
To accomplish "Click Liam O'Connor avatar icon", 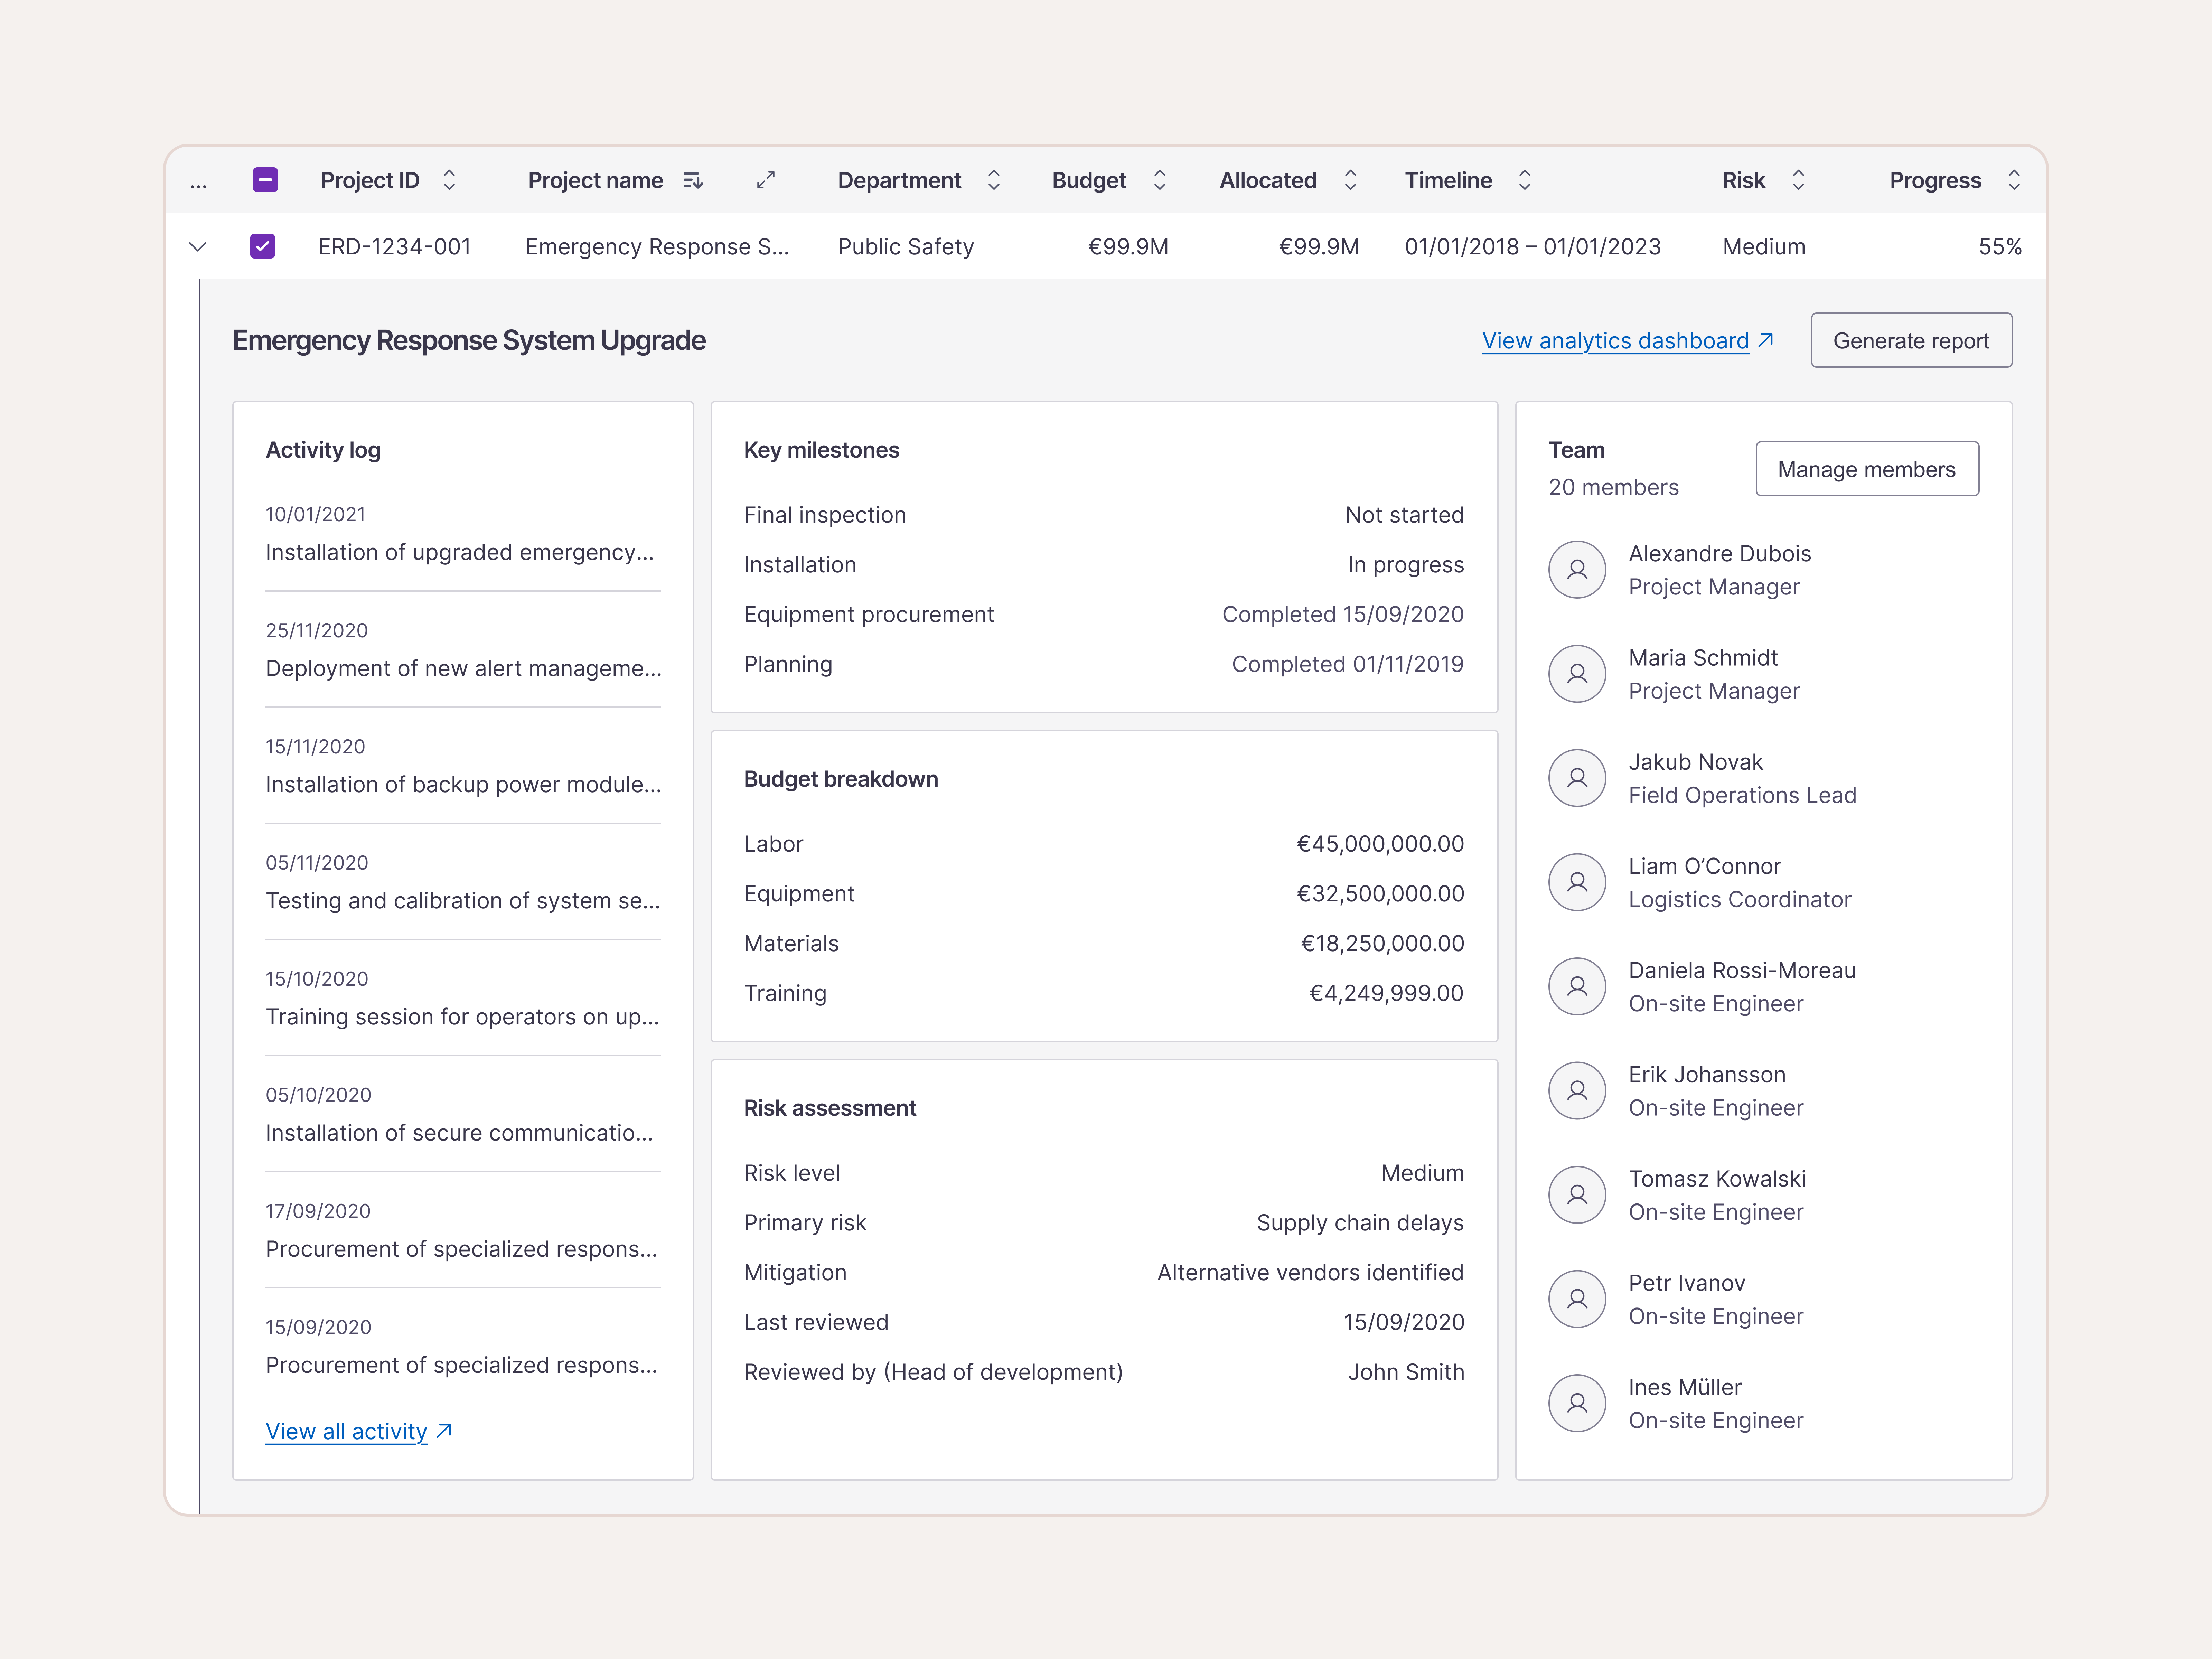I will 1577,882.
